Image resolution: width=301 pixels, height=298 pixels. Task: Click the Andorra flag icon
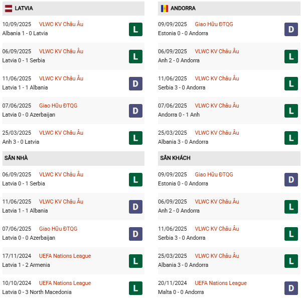(x=165, y=8)
